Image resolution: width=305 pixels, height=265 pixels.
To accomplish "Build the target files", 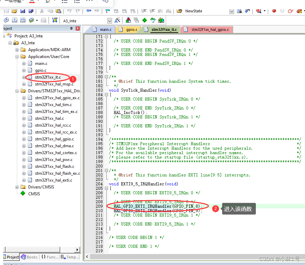I will 14,20.
